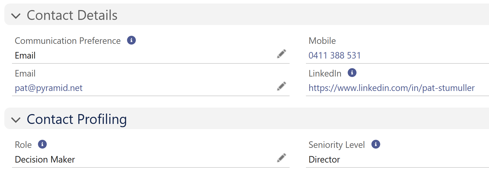Click the Contact Profiling section title

pos(77,119)
